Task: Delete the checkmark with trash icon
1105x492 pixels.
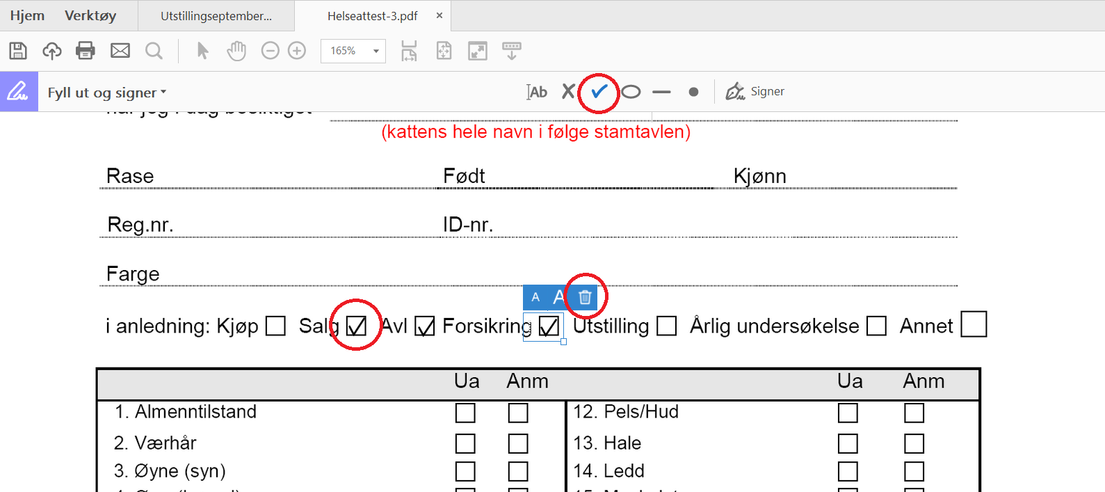Action: tap(585, 297)
